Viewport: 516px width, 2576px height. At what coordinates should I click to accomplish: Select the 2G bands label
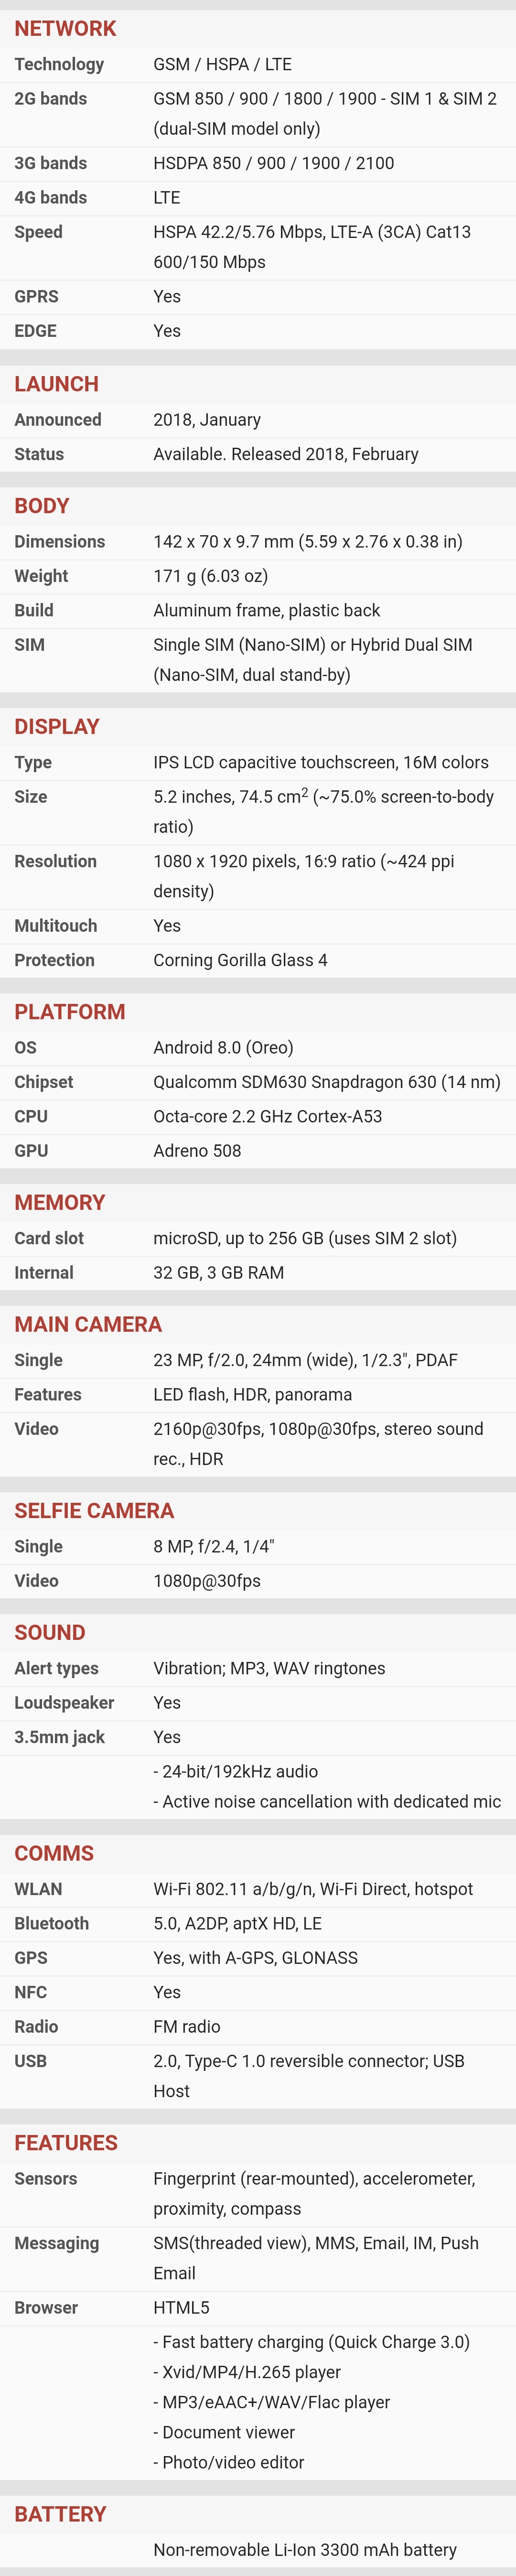(50, 98)
